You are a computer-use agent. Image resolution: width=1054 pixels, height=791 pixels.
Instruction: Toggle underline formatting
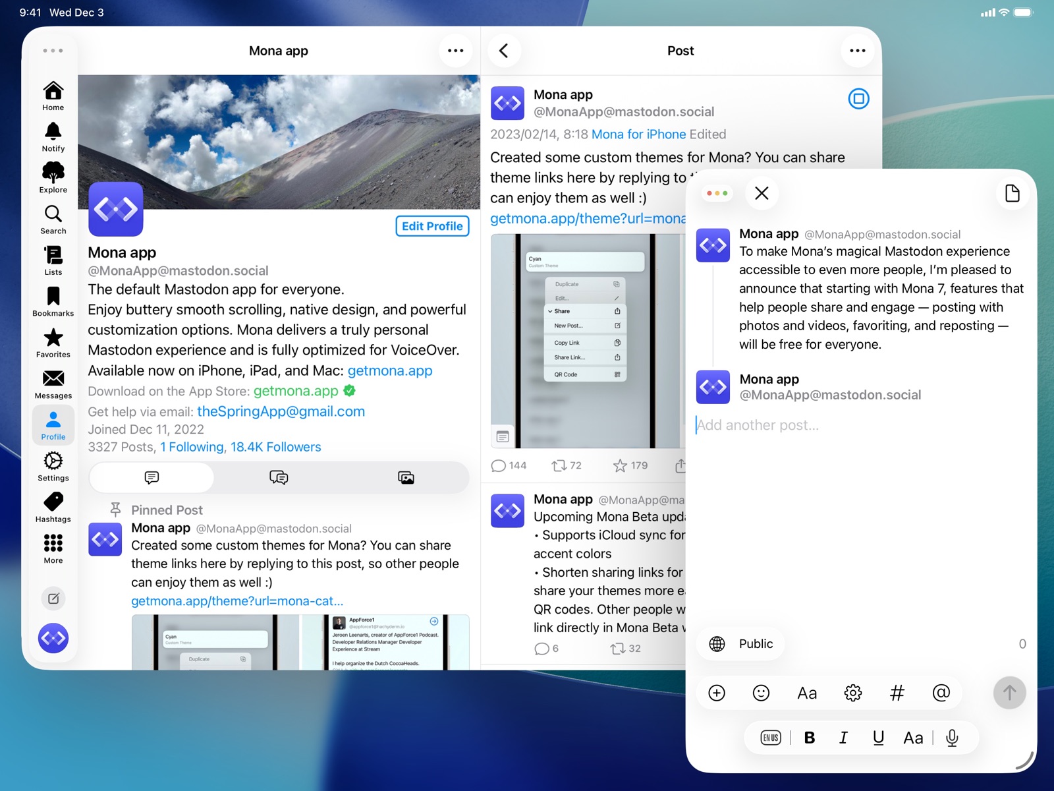tap(878, 738)
